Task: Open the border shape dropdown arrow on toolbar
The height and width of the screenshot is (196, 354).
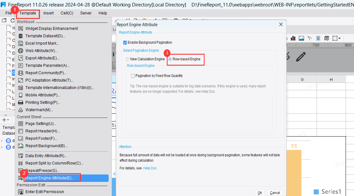Action: 339,38
